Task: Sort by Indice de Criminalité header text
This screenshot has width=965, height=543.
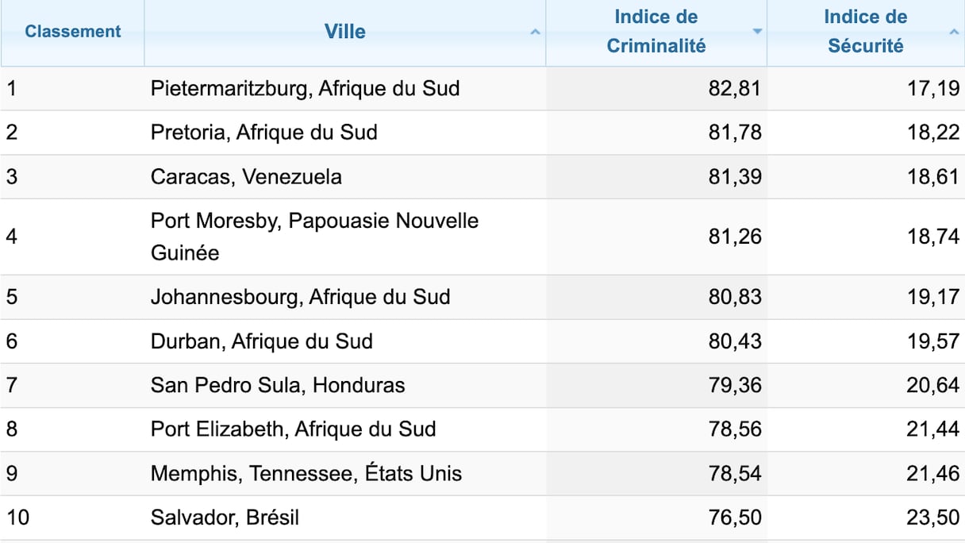Action: [x=656, y=32]
